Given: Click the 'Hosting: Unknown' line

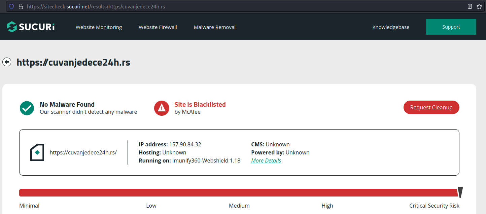Looking at the screenshot, I should (163, 152).
